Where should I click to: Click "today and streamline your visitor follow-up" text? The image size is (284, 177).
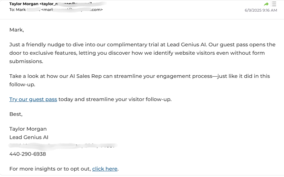tap(115, 99)
